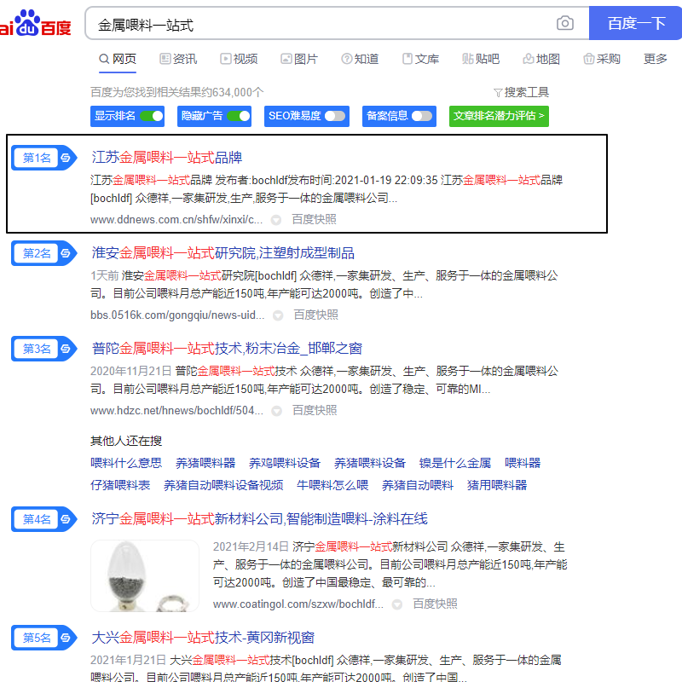Image resolution: width=682 pixels, height=682 pixels.
Task: Switch to the 资讯 tab
Action: click(x=178, y=59)
